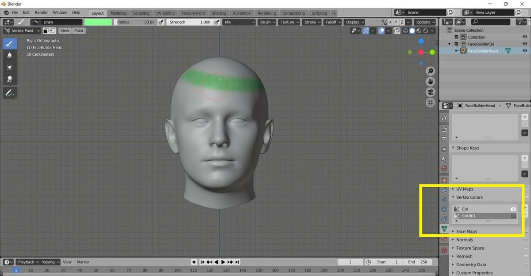Select the Draw brush tool
The height and width of the screenshot is (276, 531).
coord(10,43)
